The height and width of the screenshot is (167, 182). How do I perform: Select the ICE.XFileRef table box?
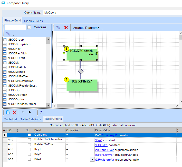click(x=82, y=85)
